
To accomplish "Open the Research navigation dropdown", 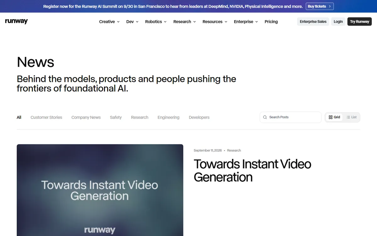I will 184,22.
